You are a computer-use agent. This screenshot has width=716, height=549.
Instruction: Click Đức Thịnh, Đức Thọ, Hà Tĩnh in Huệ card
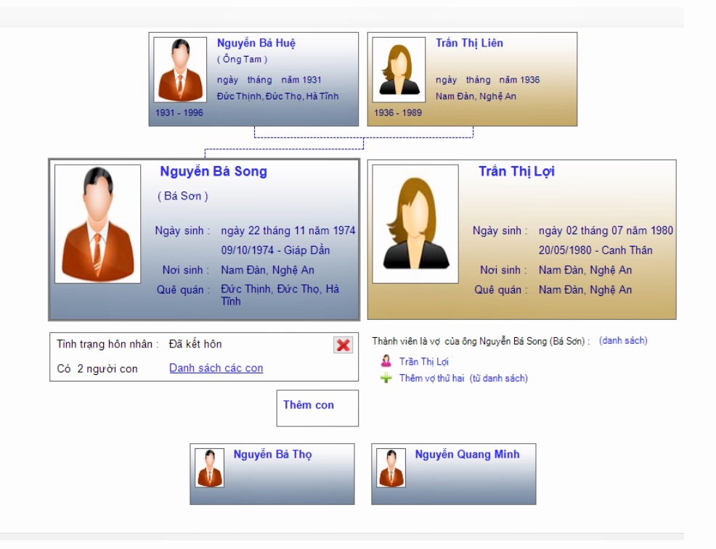(x=277, y=96)
